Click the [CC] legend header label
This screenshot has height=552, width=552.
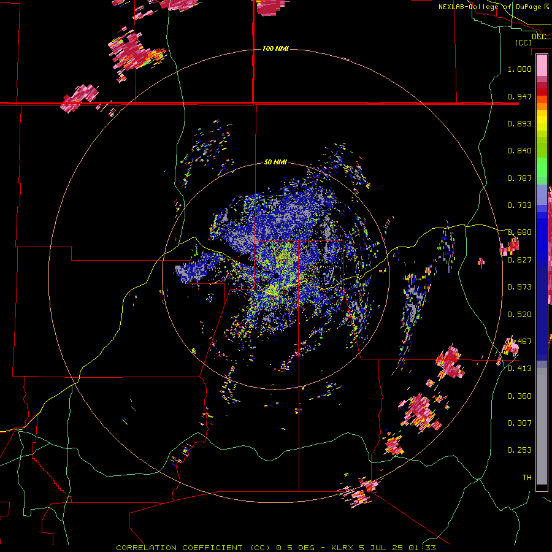tap(523, 42)
